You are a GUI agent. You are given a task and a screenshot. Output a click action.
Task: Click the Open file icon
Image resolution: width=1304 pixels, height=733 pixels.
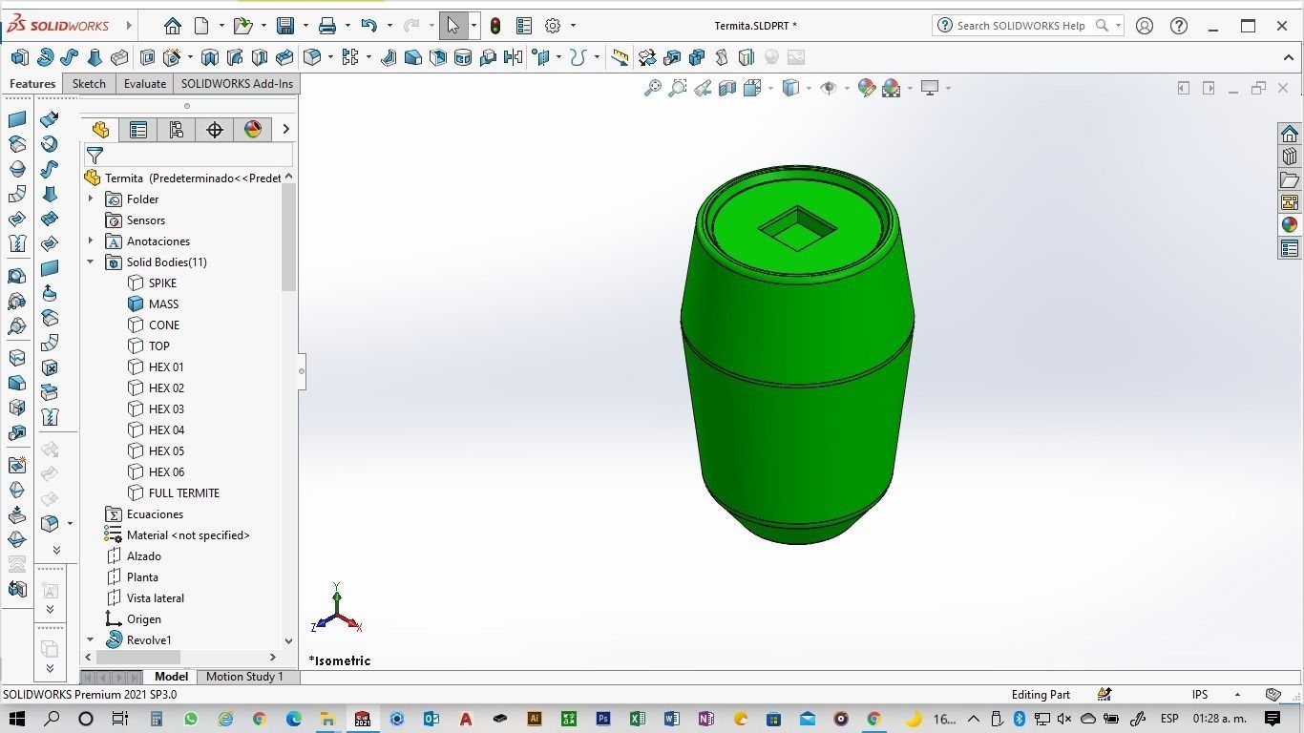click(x=242, y=26)
